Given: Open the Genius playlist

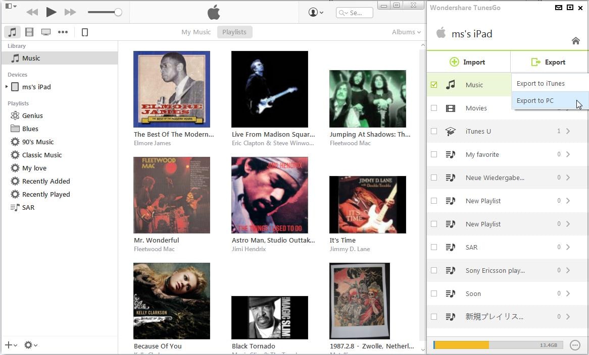Looking at the screenshot, I should point(32,115).
